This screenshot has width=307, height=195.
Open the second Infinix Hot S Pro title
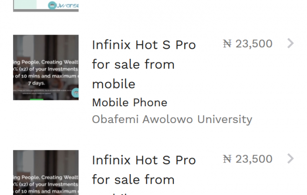144,160
